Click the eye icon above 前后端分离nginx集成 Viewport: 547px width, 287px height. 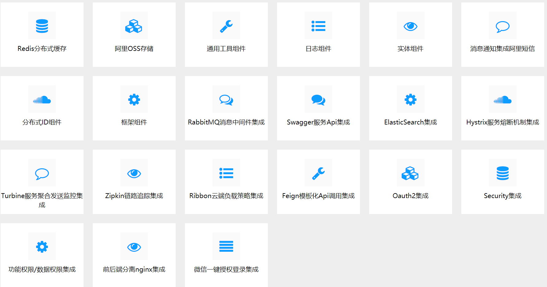(x=134, y=247)
